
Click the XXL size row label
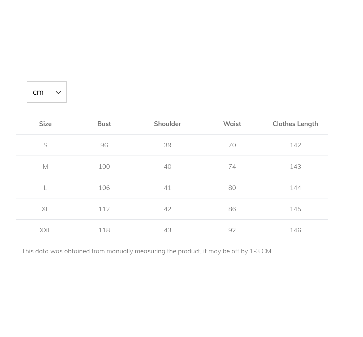point(45,230)
